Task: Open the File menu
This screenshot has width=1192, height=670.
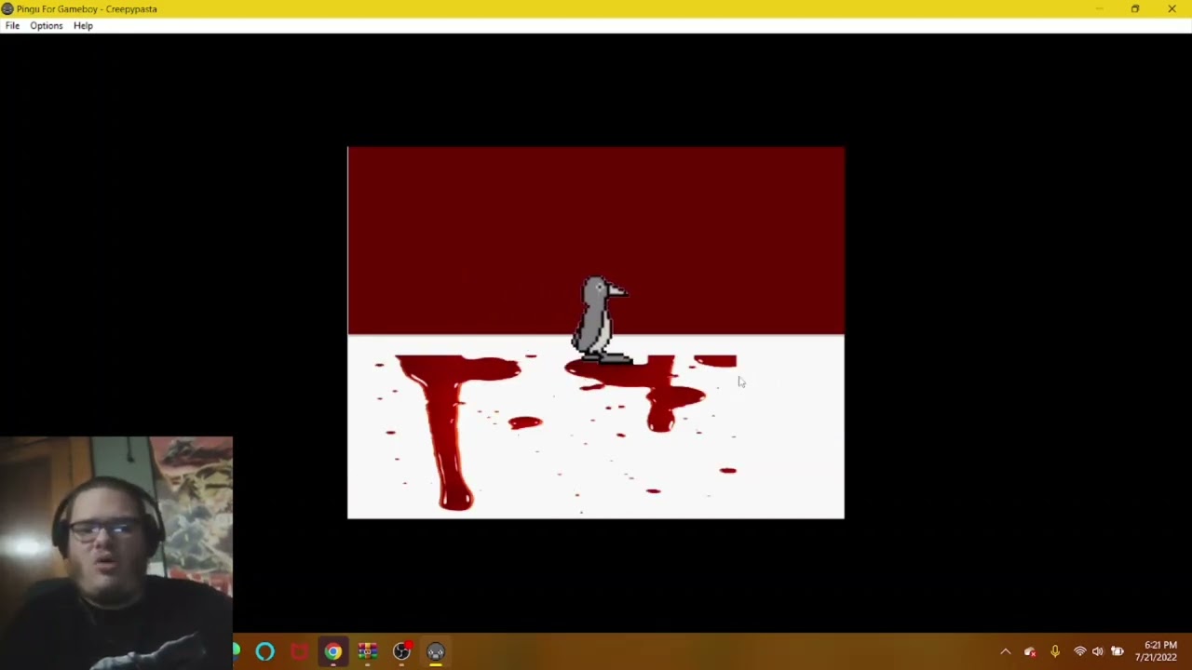Action: pos(12,26)
